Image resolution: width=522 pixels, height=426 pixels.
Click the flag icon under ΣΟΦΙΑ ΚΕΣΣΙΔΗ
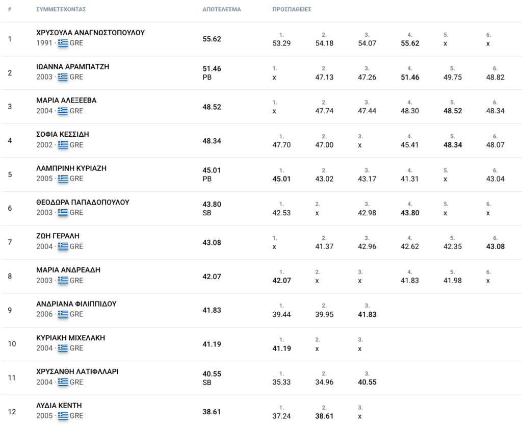coord(63,145)
